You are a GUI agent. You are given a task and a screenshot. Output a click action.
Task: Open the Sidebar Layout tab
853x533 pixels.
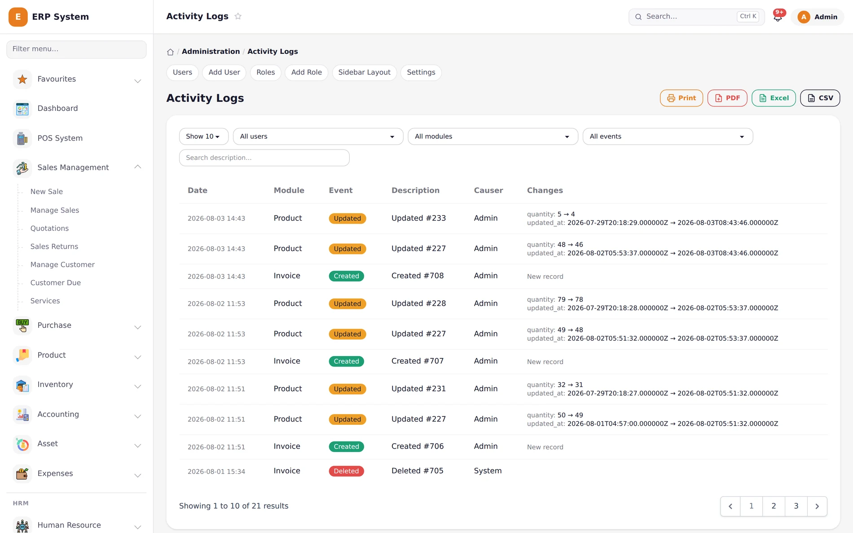coord(364,72)
